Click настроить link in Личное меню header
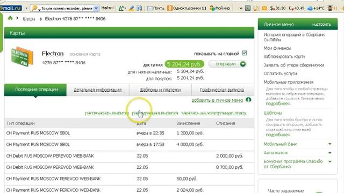This screenshot has width=344, height=193. [x=321, y=24]
